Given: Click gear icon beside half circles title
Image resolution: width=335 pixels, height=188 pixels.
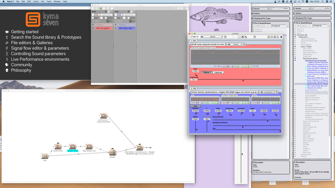Looking at the screenshot, I should tap(226, 44).
